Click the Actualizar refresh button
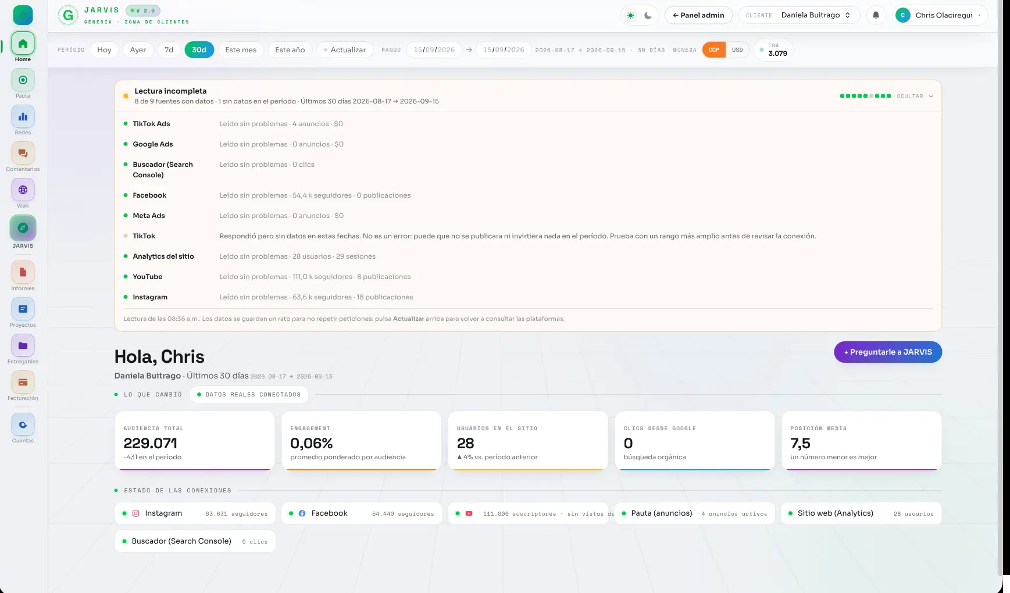The width and height of the screenshot is (1010, 593). pyautogui.click(x=345, y=50)
